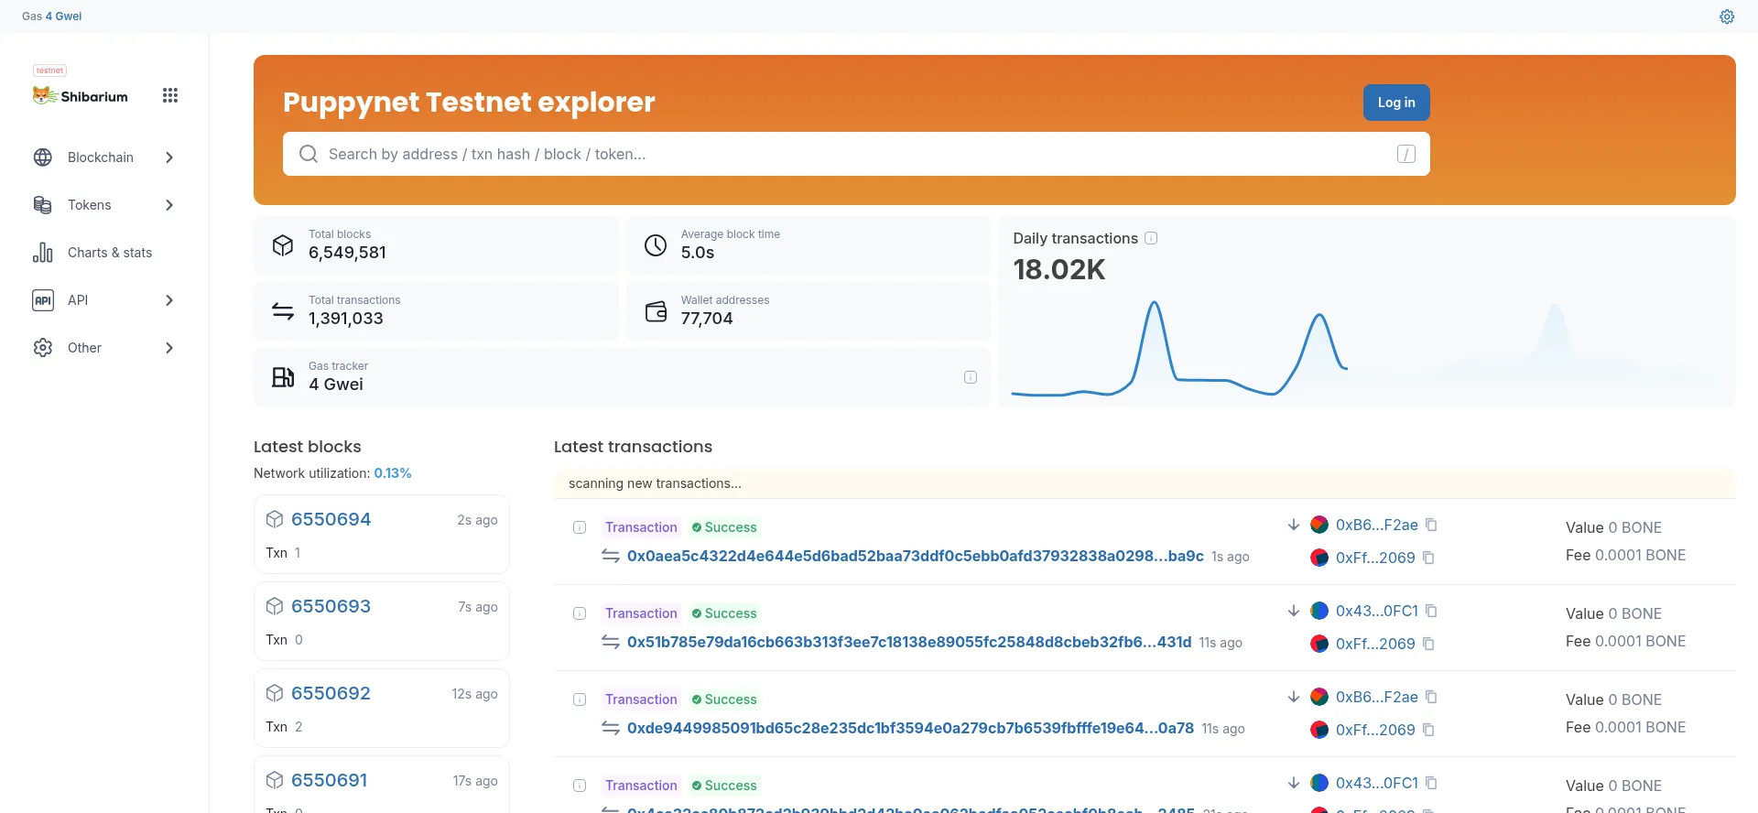Expand details for transaction 0x51b785...431d
This screenshot has height=813, width=1758.
(580, 613)
